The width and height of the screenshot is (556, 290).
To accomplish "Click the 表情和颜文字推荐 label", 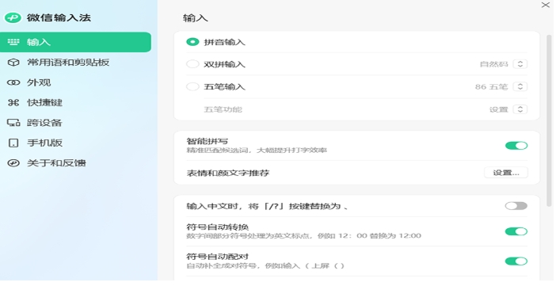I will click(x=228, y=173).
